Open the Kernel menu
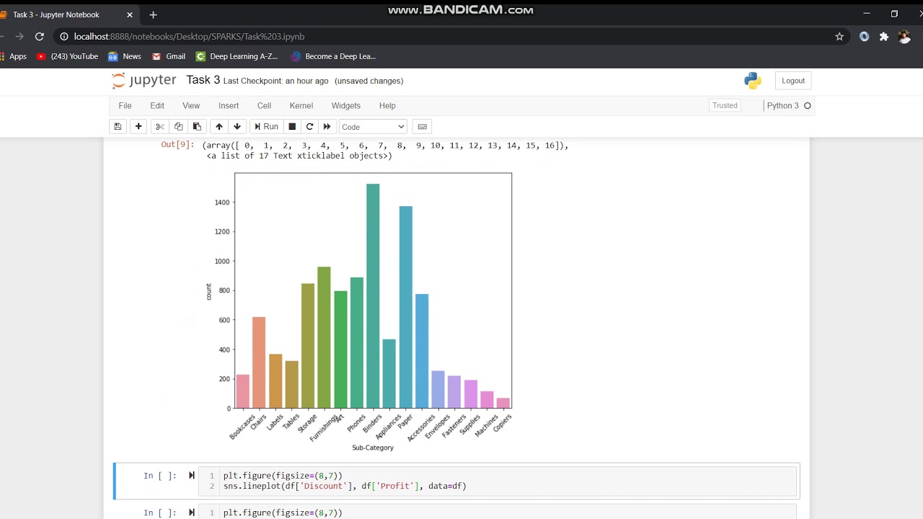The width and height of the screenshot is (923, 519). 301,105
